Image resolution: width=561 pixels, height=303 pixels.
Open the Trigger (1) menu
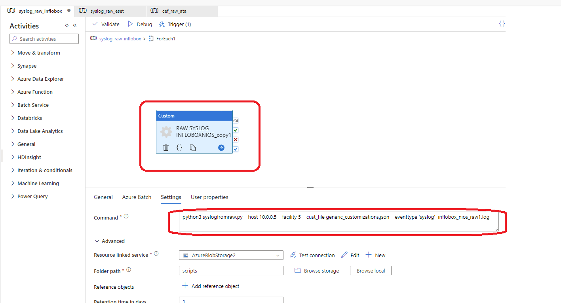pyautogui.click(x=175, y=24)
